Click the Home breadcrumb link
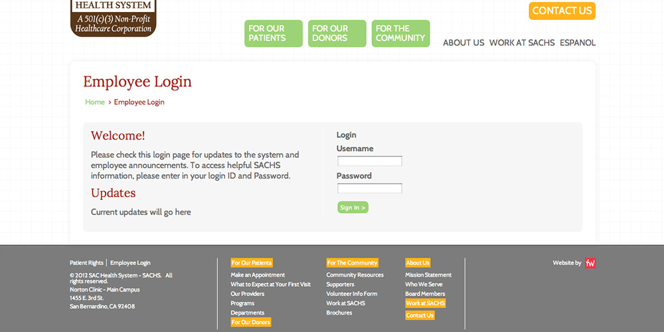Viewport: 664px width, 332px height. pos(95,102)
